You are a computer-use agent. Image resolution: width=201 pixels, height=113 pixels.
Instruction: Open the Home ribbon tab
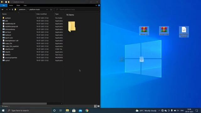(x=11, y=5)
